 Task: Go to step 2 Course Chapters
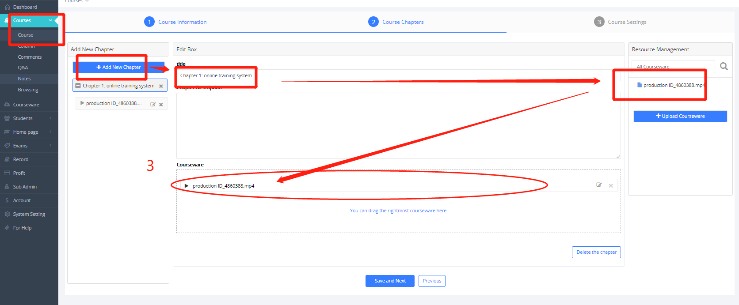[396, 22]
